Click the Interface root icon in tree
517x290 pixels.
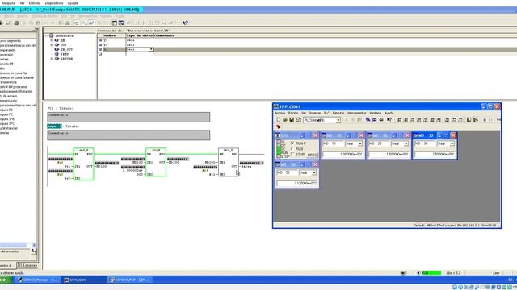52,35
